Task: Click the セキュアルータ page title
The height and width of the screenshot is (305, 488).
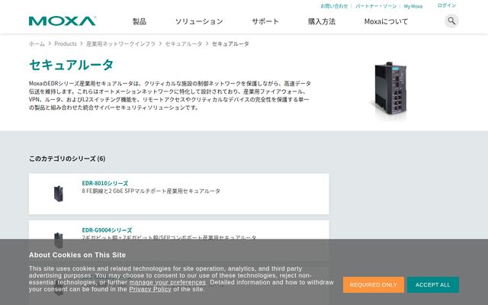Action: click(x=71, y=65)
